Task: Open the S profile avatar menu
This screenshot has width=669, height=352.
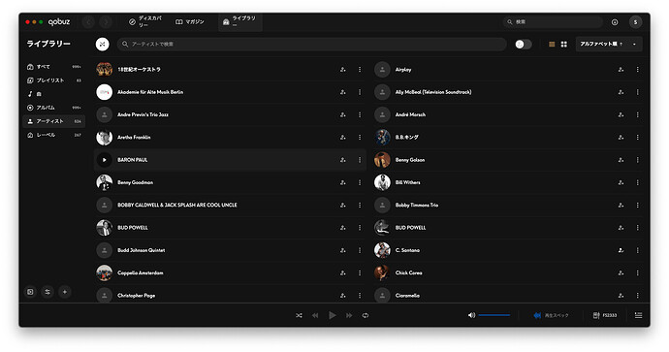Action: pos(635,22)
